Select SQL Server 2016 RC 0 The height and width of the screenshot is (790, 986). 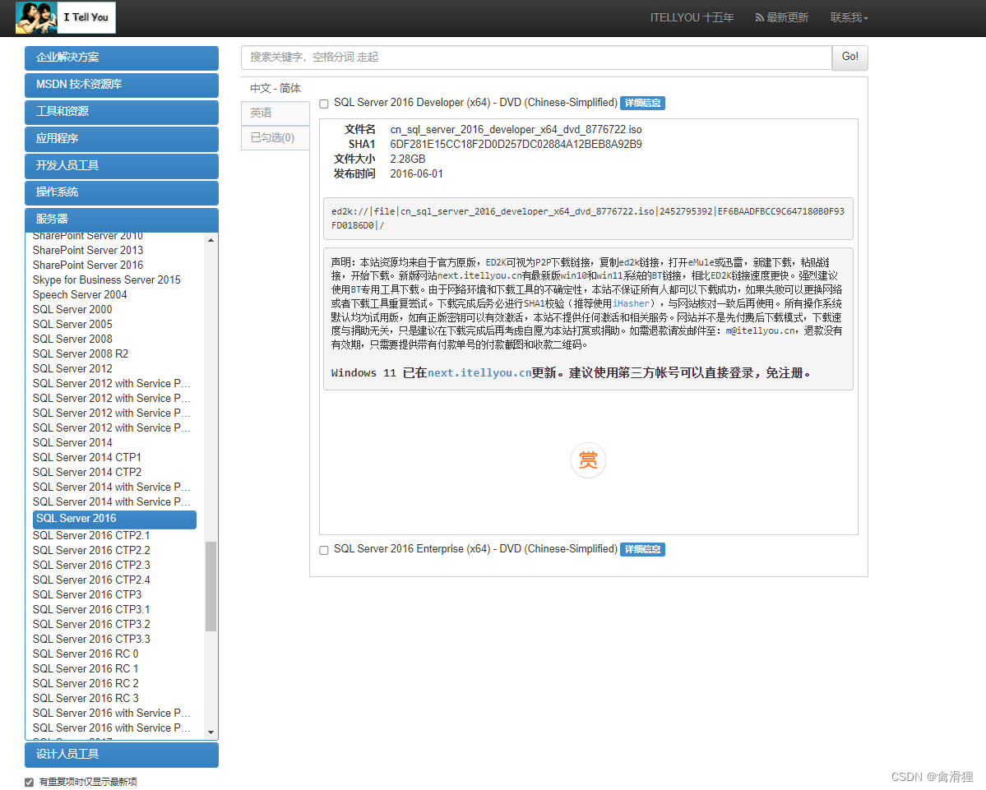coord(86,654)
